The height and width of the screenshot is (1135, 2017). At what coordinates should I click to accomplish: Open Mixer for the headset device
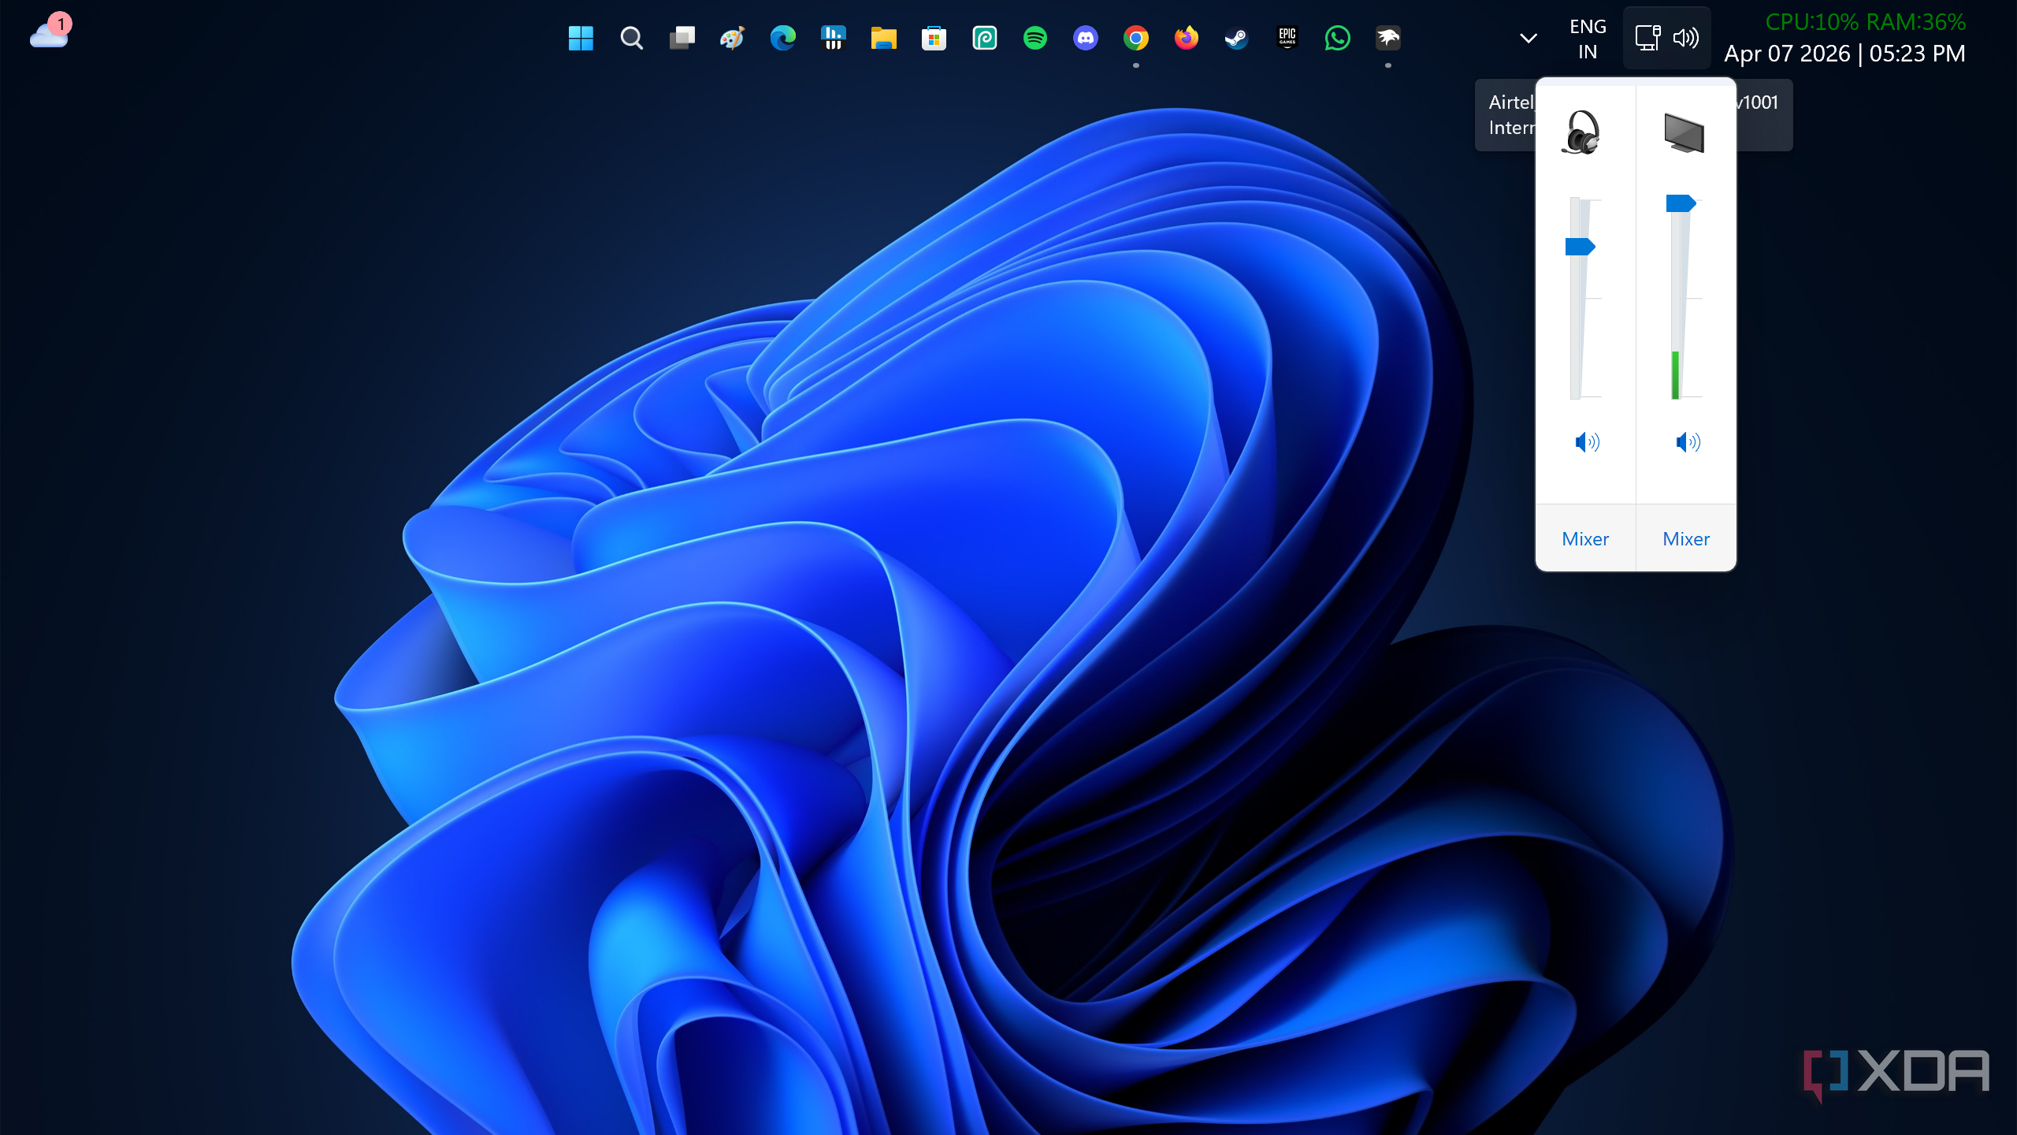pos(1585,539)
